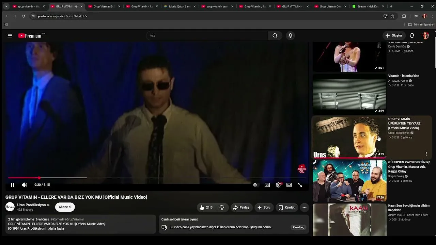Pause the playing video
Viewport: 436px width, 245px height.
tap(13, 185)
